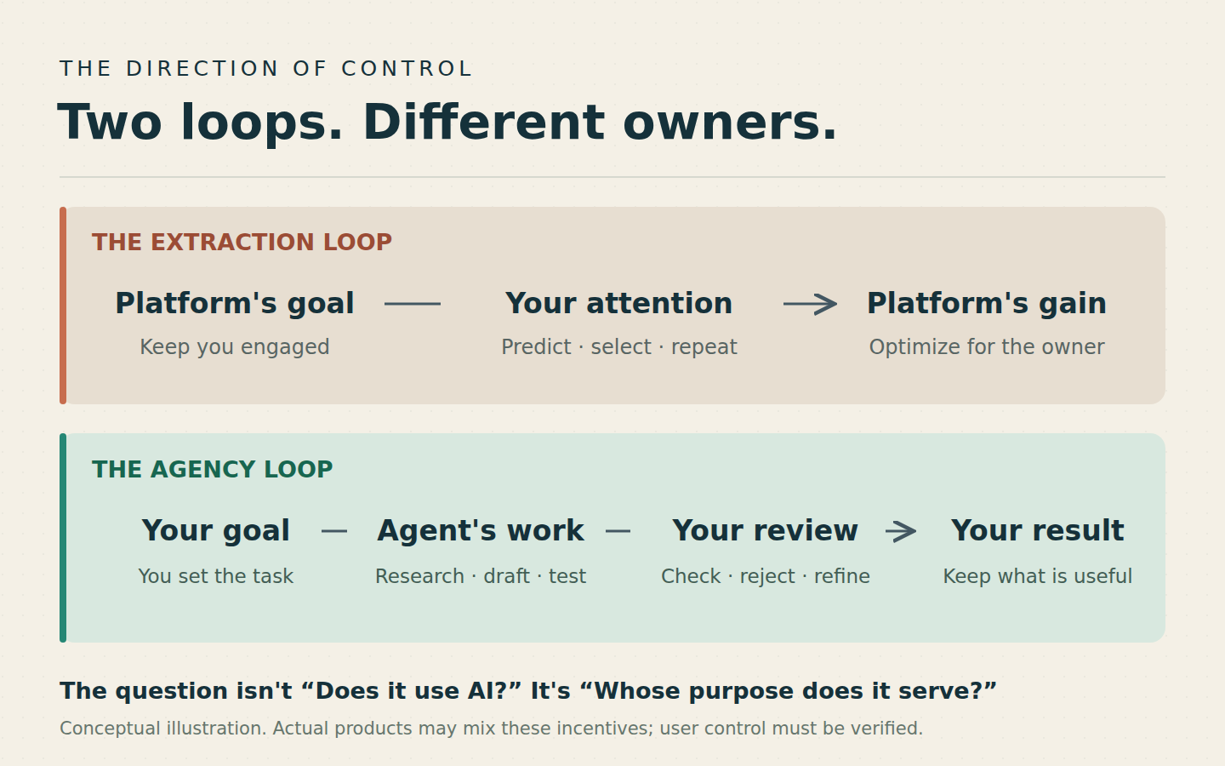Click the "Keep what is useful" caption
Screen dimensions: 1225x766
tap(1038, 576)
